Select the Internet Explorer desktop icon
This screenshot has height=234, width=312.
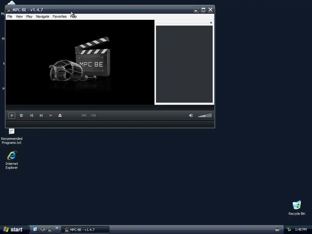point(12,160)
